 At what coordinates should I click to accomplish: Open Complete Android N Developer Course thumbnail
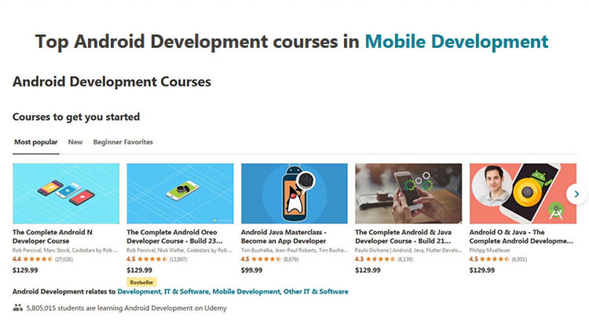coord(66,193)
